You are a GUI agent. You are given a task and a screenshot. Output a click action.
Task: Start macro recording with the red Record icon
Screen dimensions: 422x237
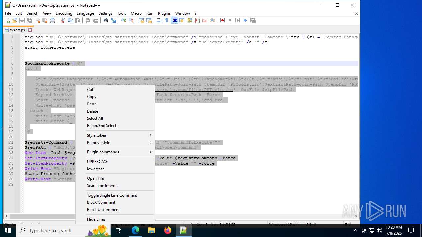click(x=222, y=20)
